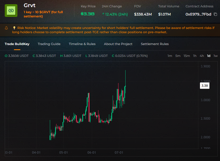
Task: Set chart interval to 15m
Action: click(187, 56)
